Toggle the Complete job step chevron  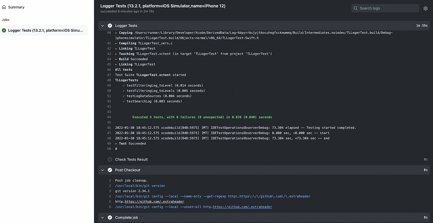pos(102,218)
